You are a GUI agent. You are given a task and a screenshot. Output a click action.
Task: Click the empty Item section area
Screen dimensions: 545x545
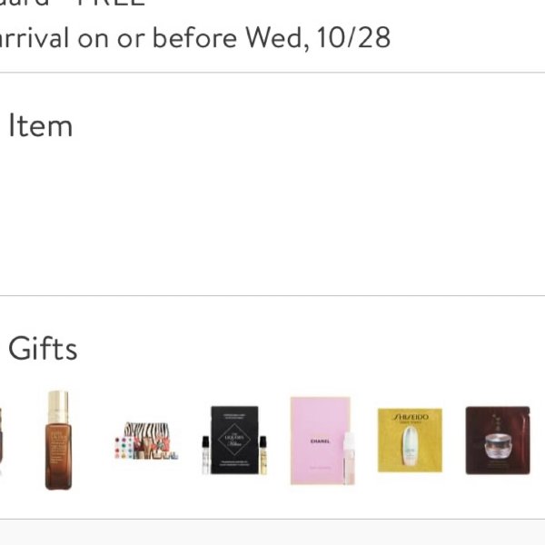coord(272,215)
